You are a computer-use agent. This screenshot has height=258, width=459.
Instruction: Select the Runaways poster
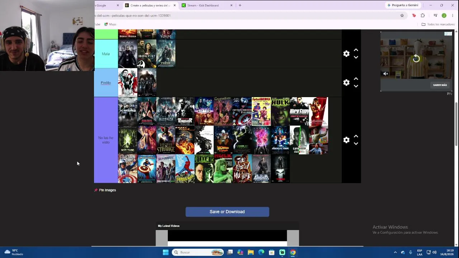tap(166, 169)
